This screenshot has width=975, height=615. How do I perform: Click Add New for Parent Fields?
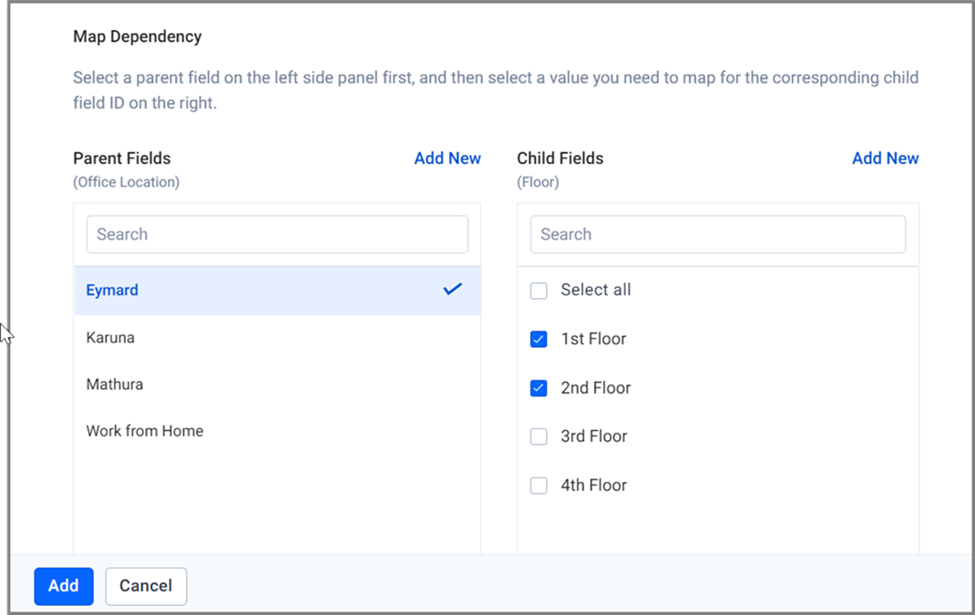click(x=447, y=159)
